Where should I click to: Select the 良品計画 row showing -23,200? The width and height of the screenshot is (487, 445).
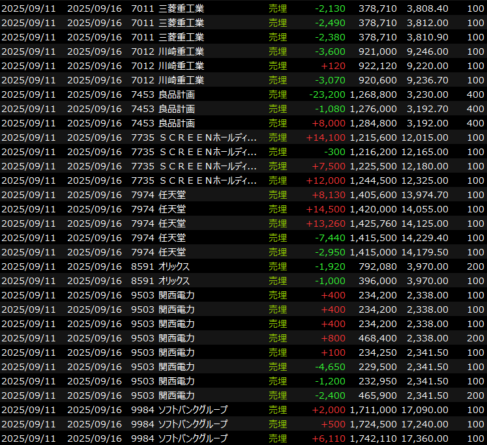(177, 94)
